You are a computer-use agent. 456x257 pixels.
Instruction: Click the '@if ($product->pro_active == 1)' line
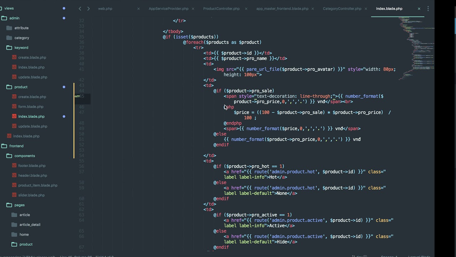pyautogui.click(x=253, y=215)
